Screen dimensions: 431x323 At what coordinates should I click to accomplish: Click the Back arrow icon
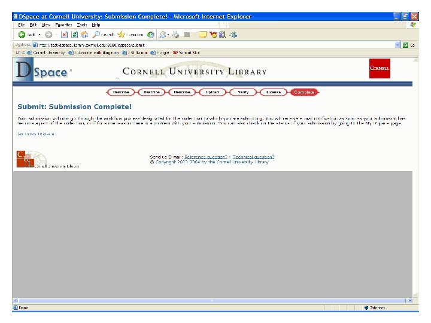[22, 35]
